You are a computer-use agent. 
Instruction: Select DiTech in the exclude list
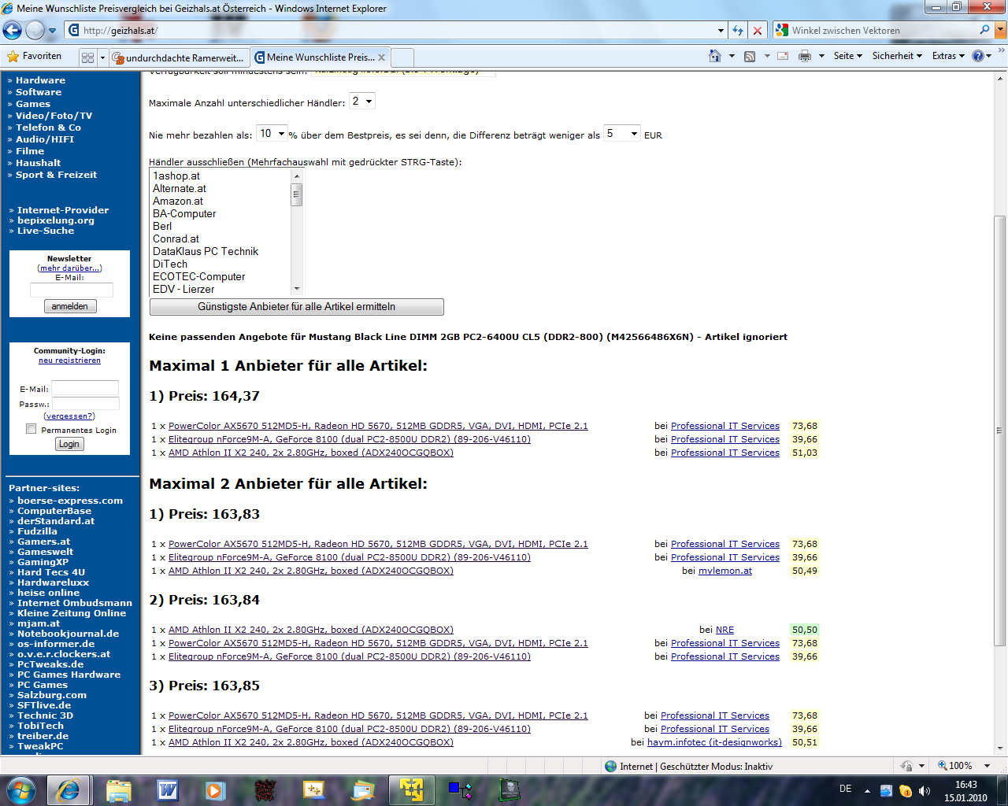(170, 264)
